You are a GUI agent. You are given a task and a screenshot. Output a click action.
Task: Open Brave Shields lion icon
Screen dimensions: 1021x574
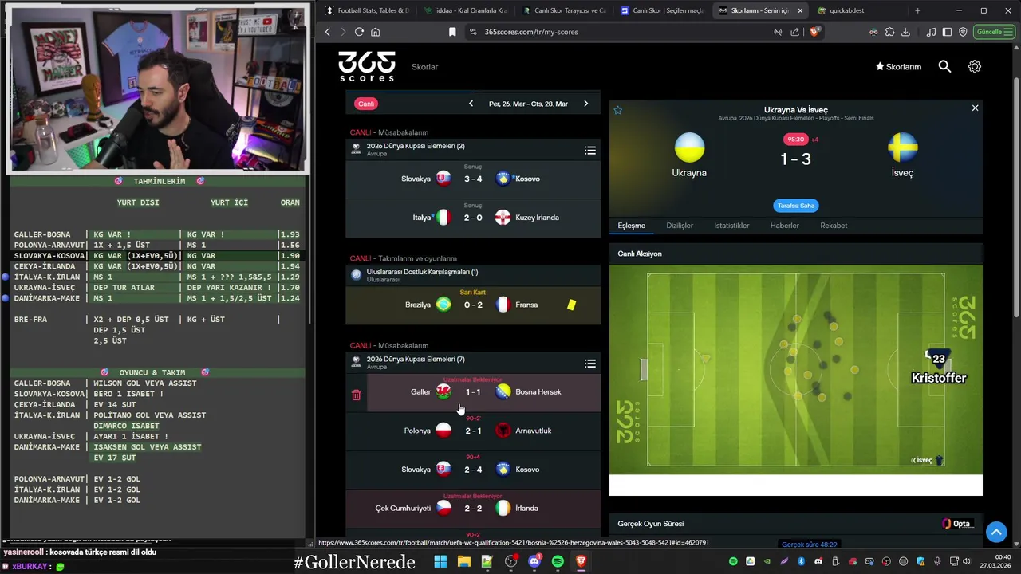814,32
